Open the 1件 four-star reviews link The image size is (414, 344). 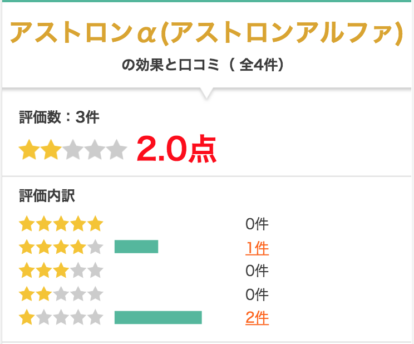pos(257,248)
